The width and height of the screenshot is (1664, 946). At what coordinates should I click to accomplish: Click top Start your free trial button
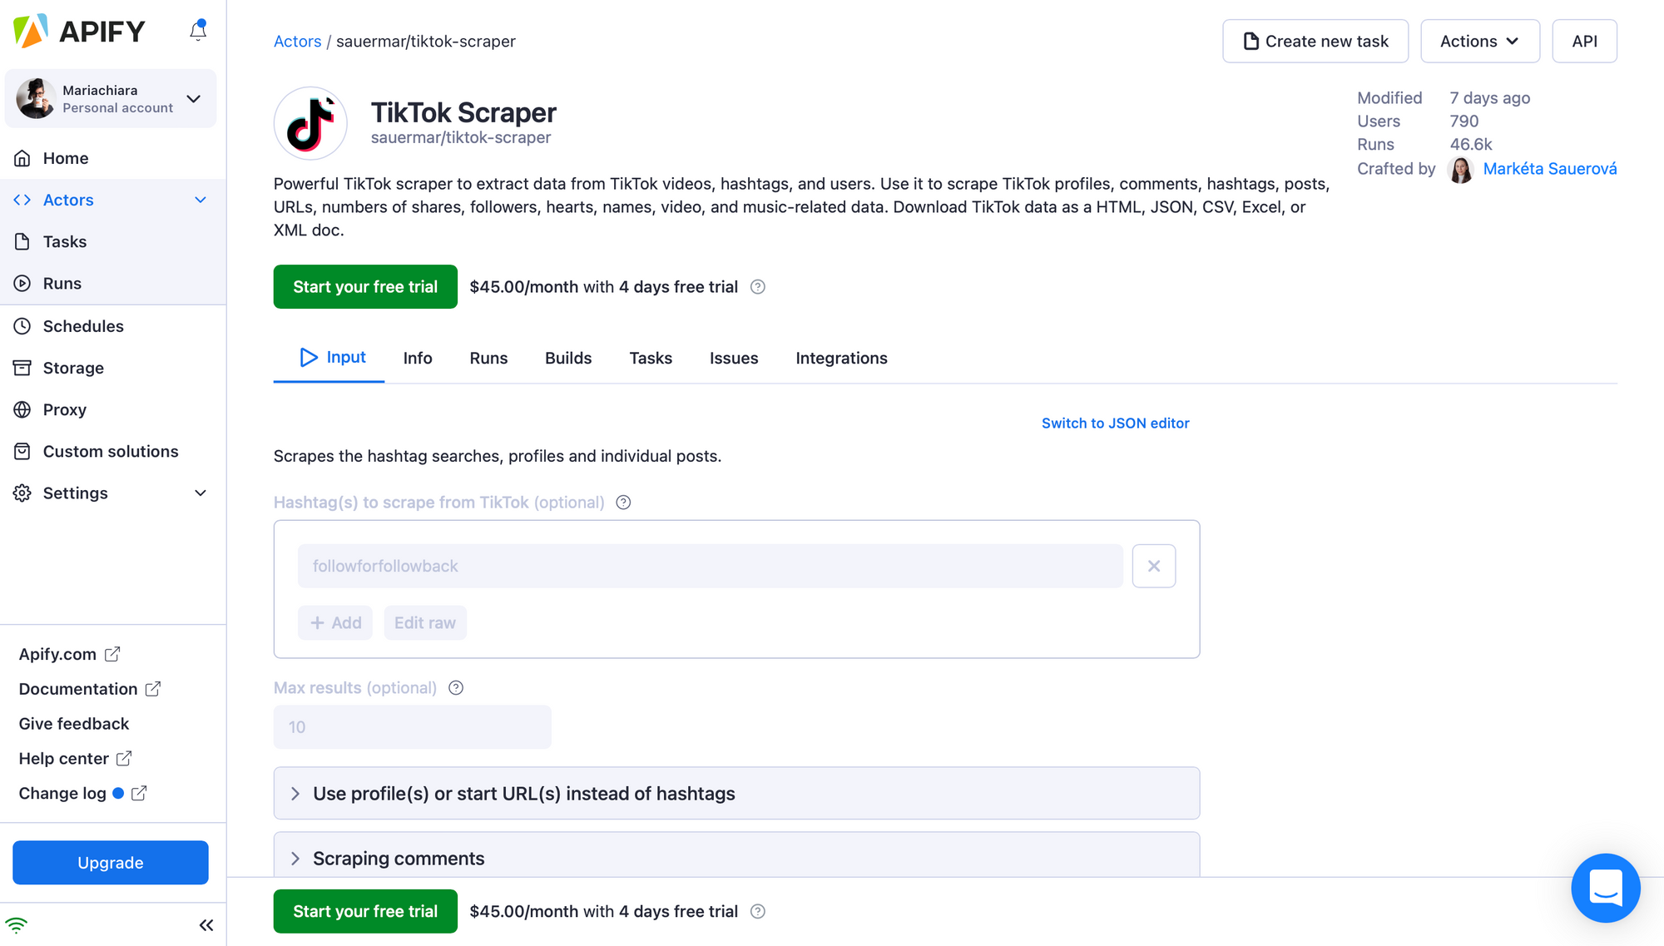click(365, 287)
